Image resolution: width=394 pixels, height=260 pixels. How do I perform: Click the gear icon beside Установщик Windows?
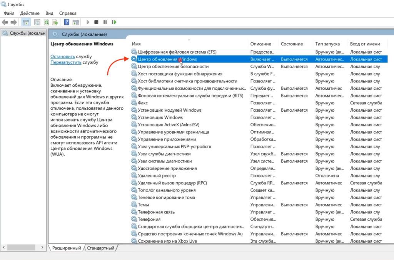(x=134, y=117)
